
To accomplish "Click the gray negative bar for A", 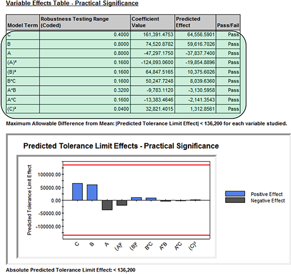I will [107, 205].
